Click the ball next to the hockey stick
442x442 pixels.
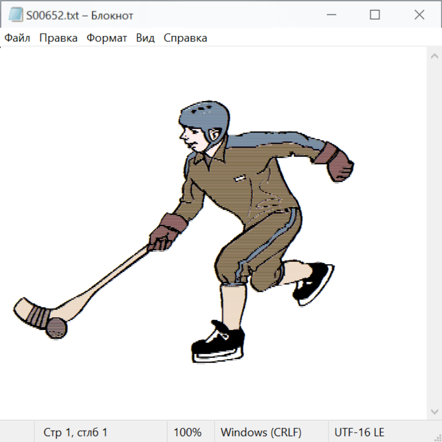[56, 328]
